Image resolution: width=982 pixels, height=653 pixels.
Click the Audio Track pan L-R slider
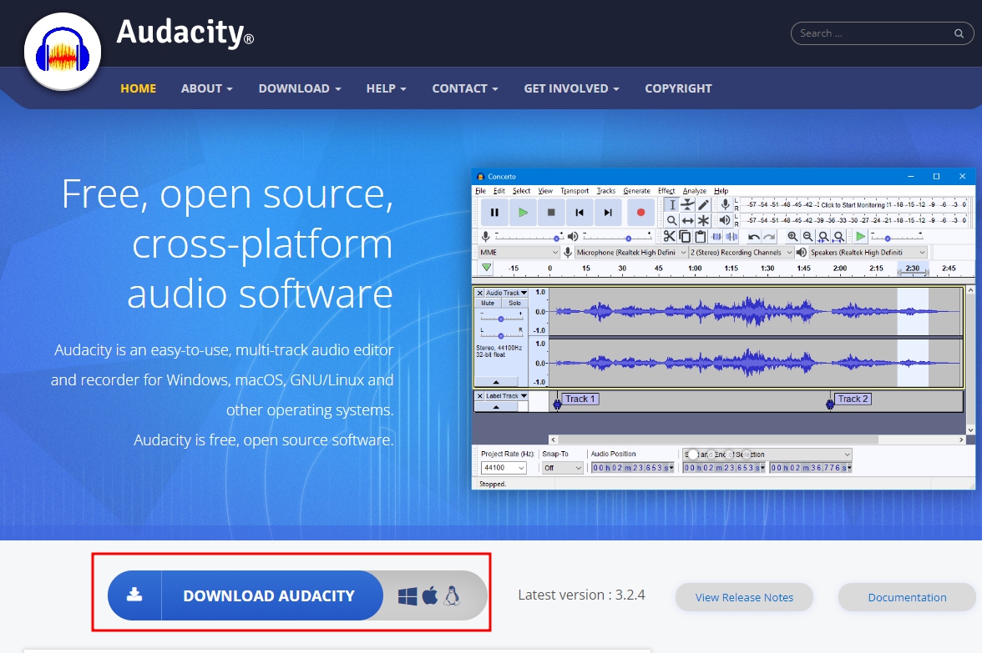click(501, 335)
